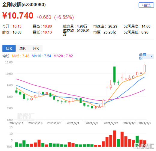Click 成交量 volume 4.90万
156x151 pixels.
(x=82, y=26)
